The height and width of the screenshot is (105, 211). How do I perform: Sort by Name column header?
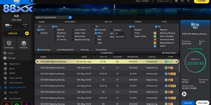(x=43, y=57)
